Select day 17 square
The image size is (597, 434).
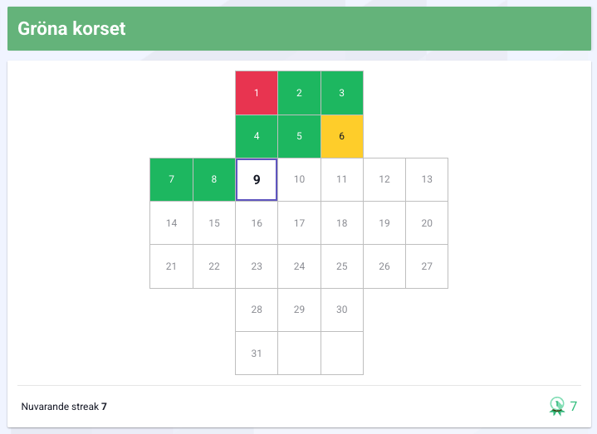[299, 222]
